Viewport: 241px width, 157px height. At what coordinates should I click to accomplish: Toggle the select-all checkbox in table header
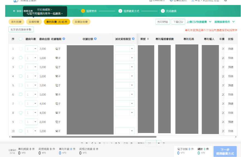20,39
